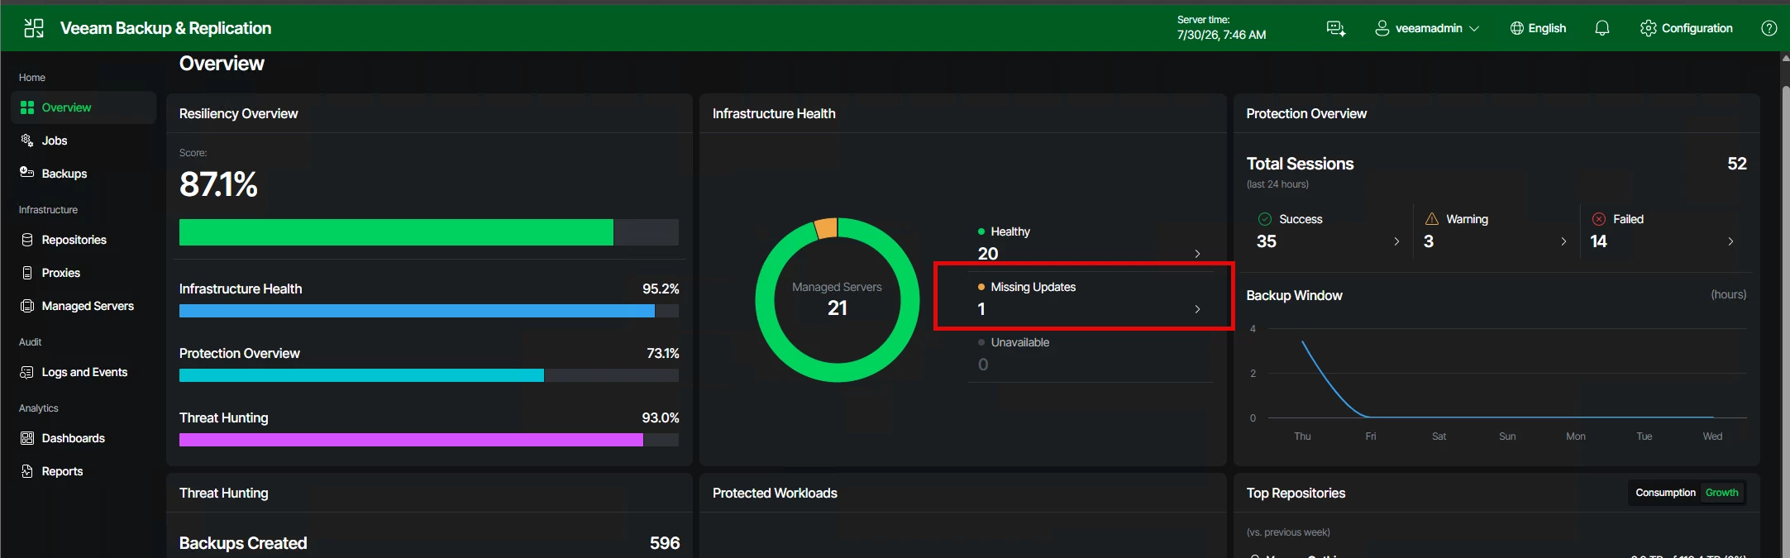Click the Veeam app grid logo icon

click(x=34, y=28)
